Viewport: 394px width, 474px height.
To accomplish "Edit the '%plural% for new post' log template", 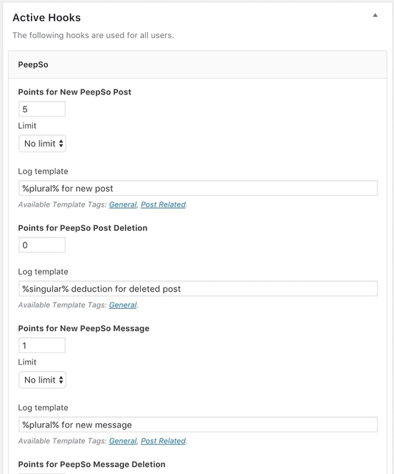I will (x=198, y=188).
